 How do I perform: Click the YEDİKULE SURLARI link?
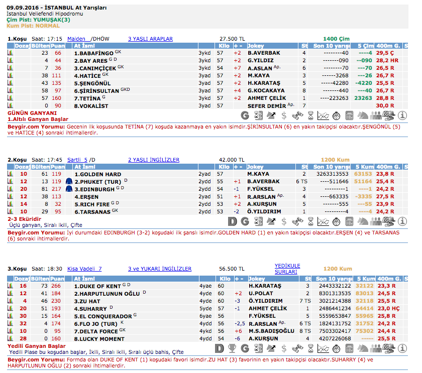[x=287, y=269]
